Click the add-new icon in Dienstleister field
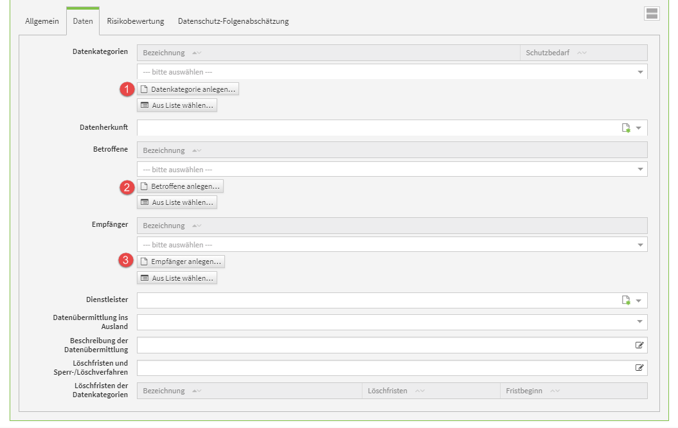 [x=626, y=300]
